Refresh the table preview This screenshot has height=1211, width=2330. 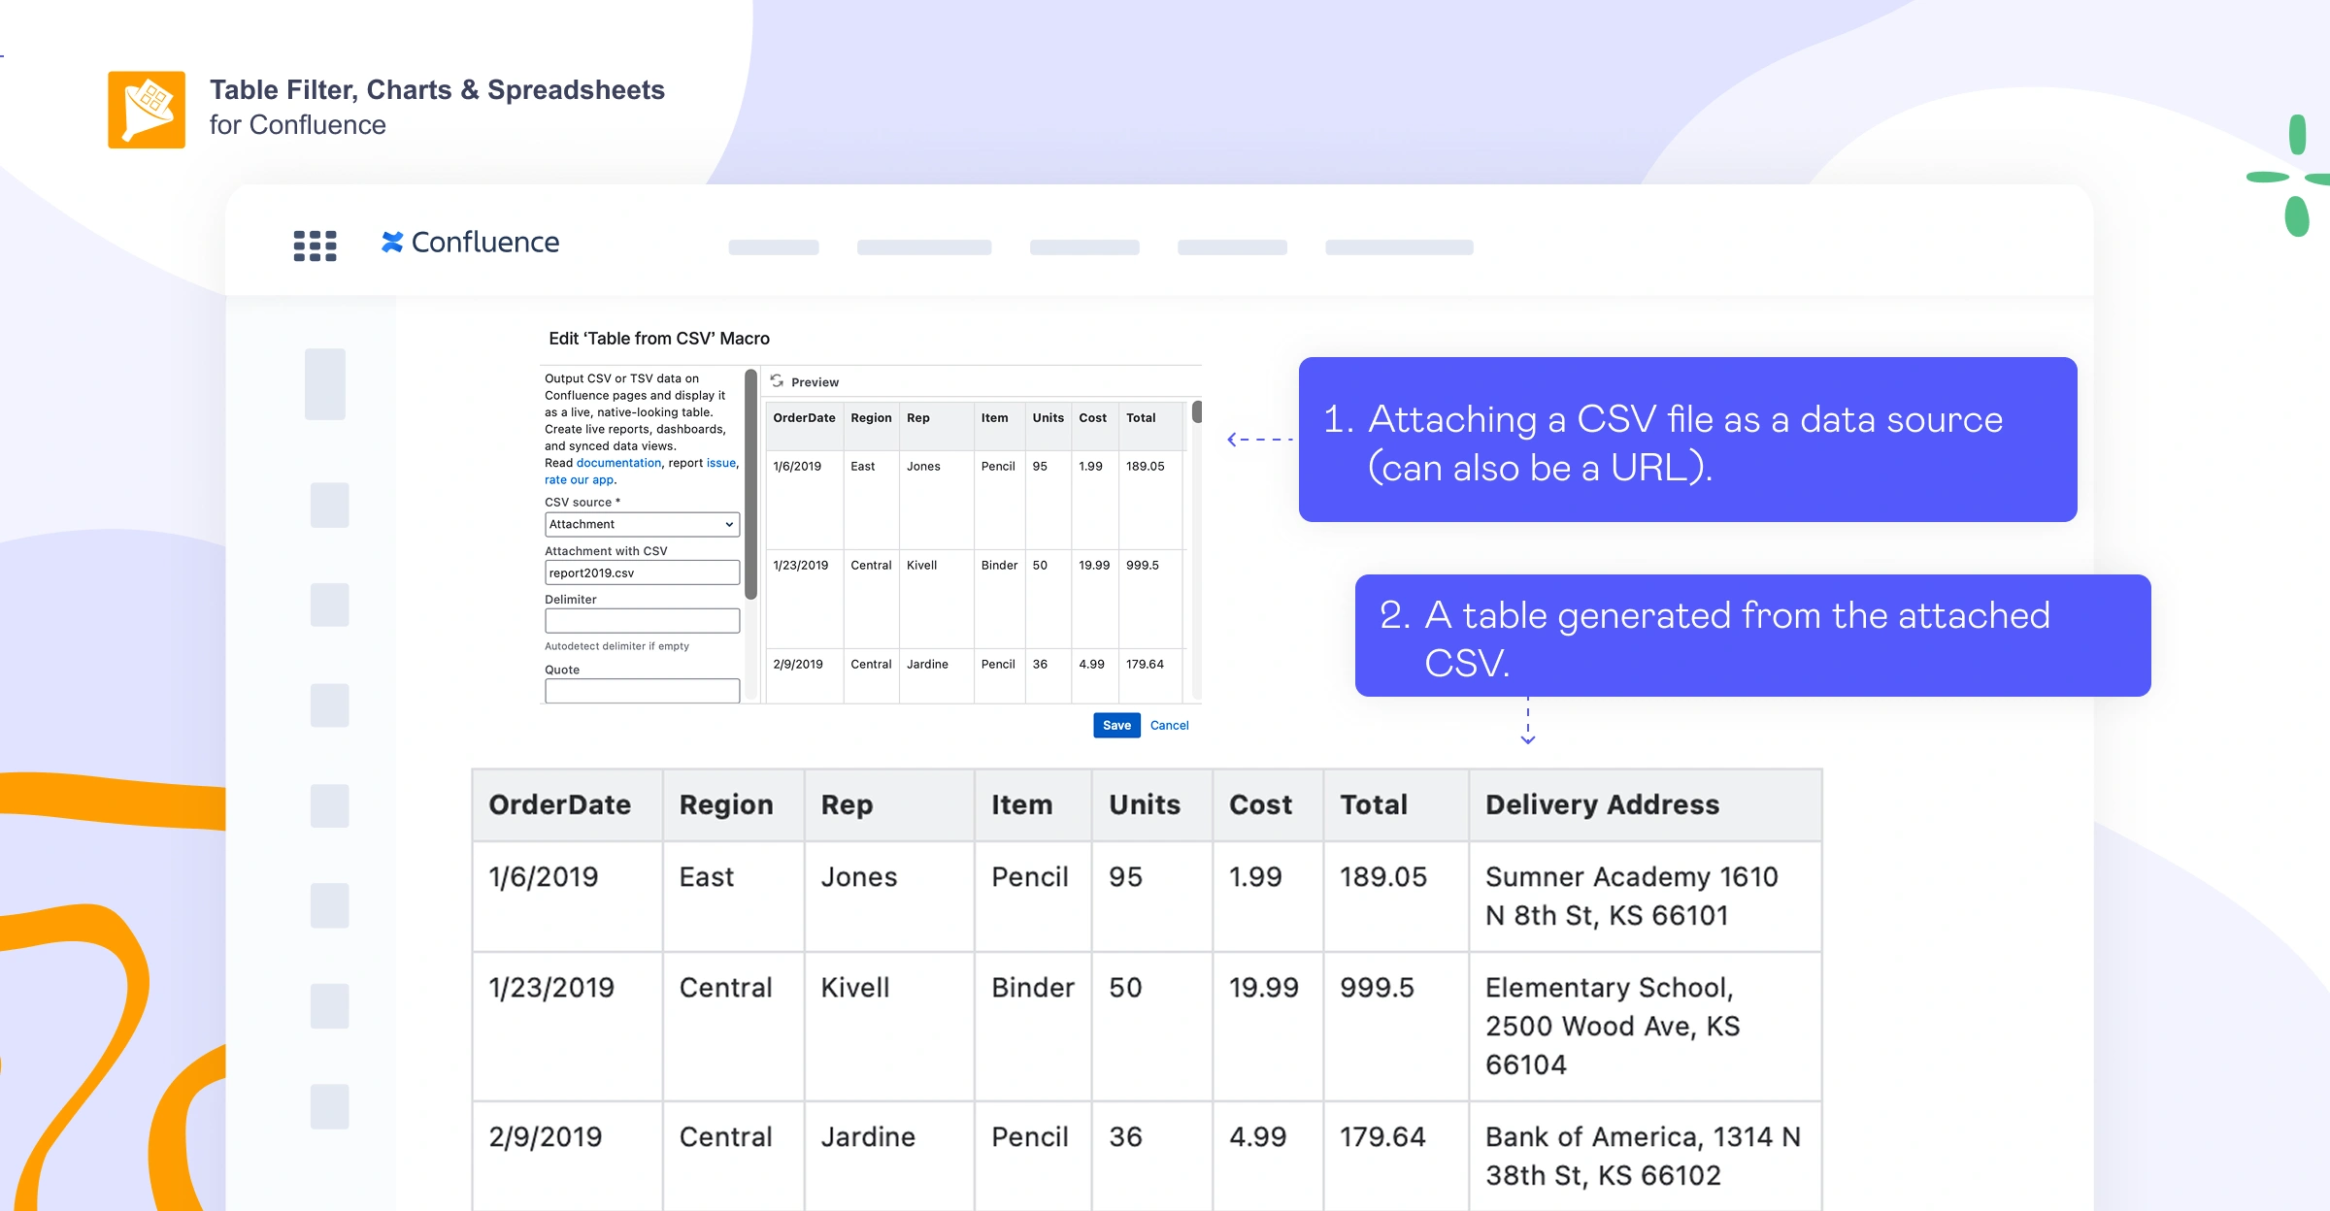[x=776, y=381]
